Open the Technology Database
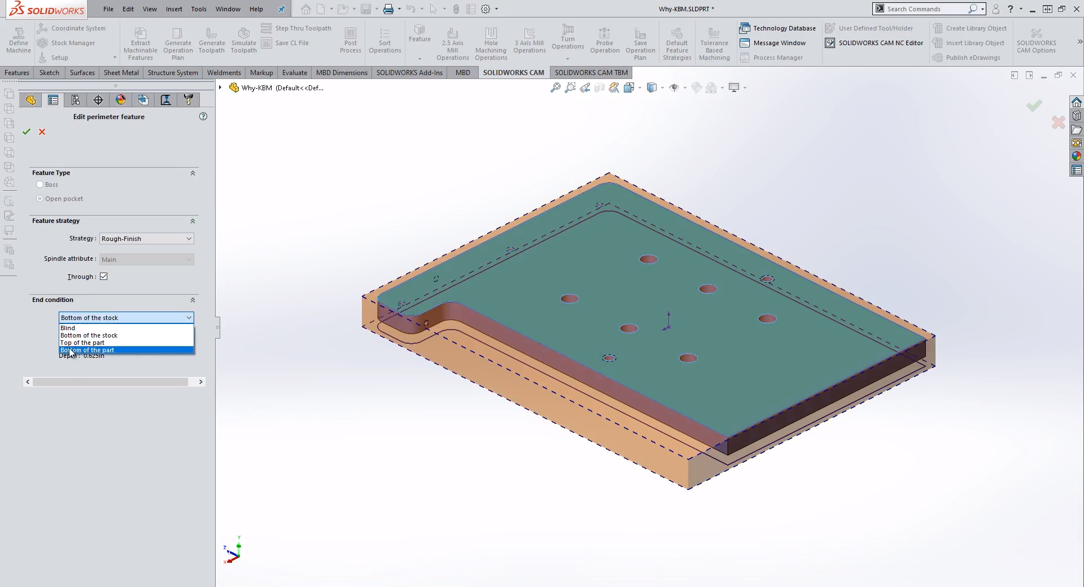Screen dimensions: 1084x587 click(x=777, y=28)
